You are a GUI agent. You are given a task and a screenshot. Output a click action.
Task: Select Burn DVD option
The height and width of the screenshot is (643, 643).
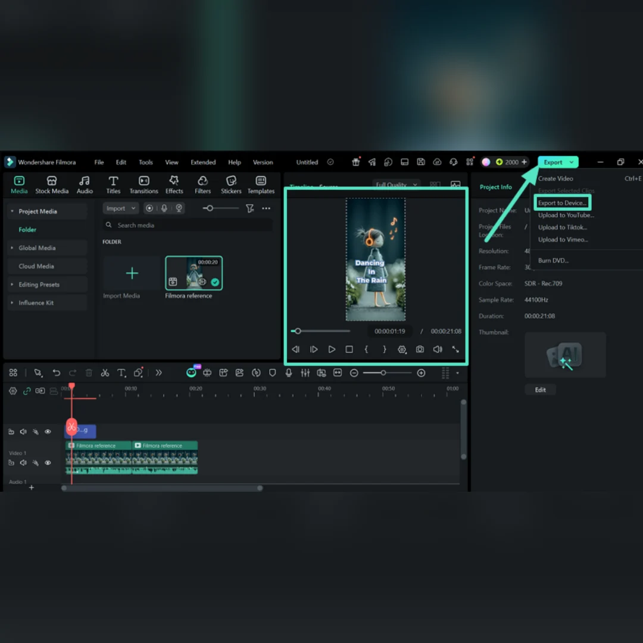coord(553,261)
